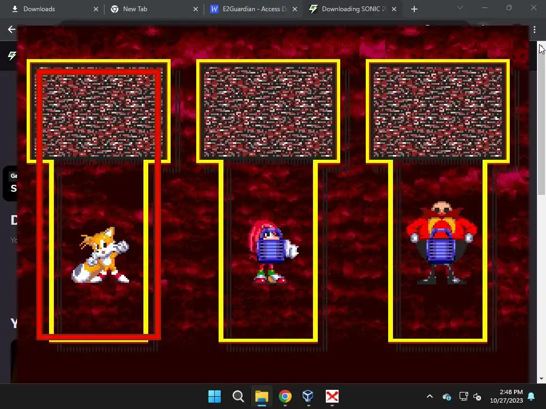546x409 pixels.
Task: Select the Tails character
Action: [x=101, y=255]
